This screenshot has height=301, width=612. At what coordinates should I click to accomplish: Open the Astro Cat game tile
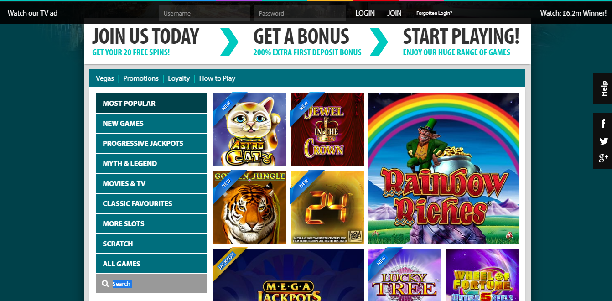[x=250, y=130]
